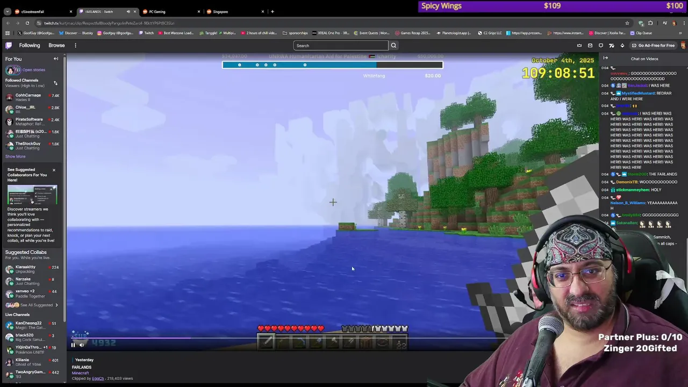Open Chloe__IRL channel in sidebar
This screenshot has height=387, width=688.
tap(32, 109)
